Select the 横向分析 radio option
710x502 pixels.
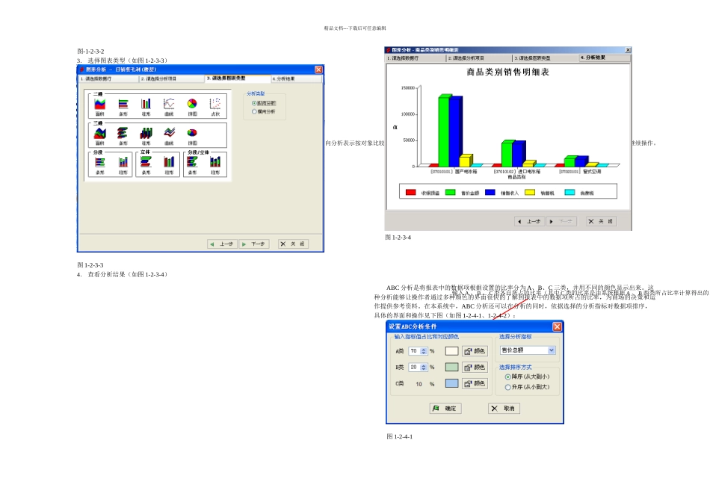pyautogui.click(x=254, y=111)
